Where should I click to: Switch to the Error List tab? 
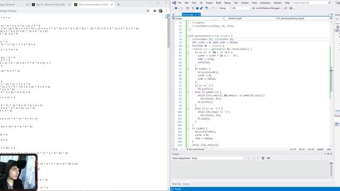coord(176,184)
